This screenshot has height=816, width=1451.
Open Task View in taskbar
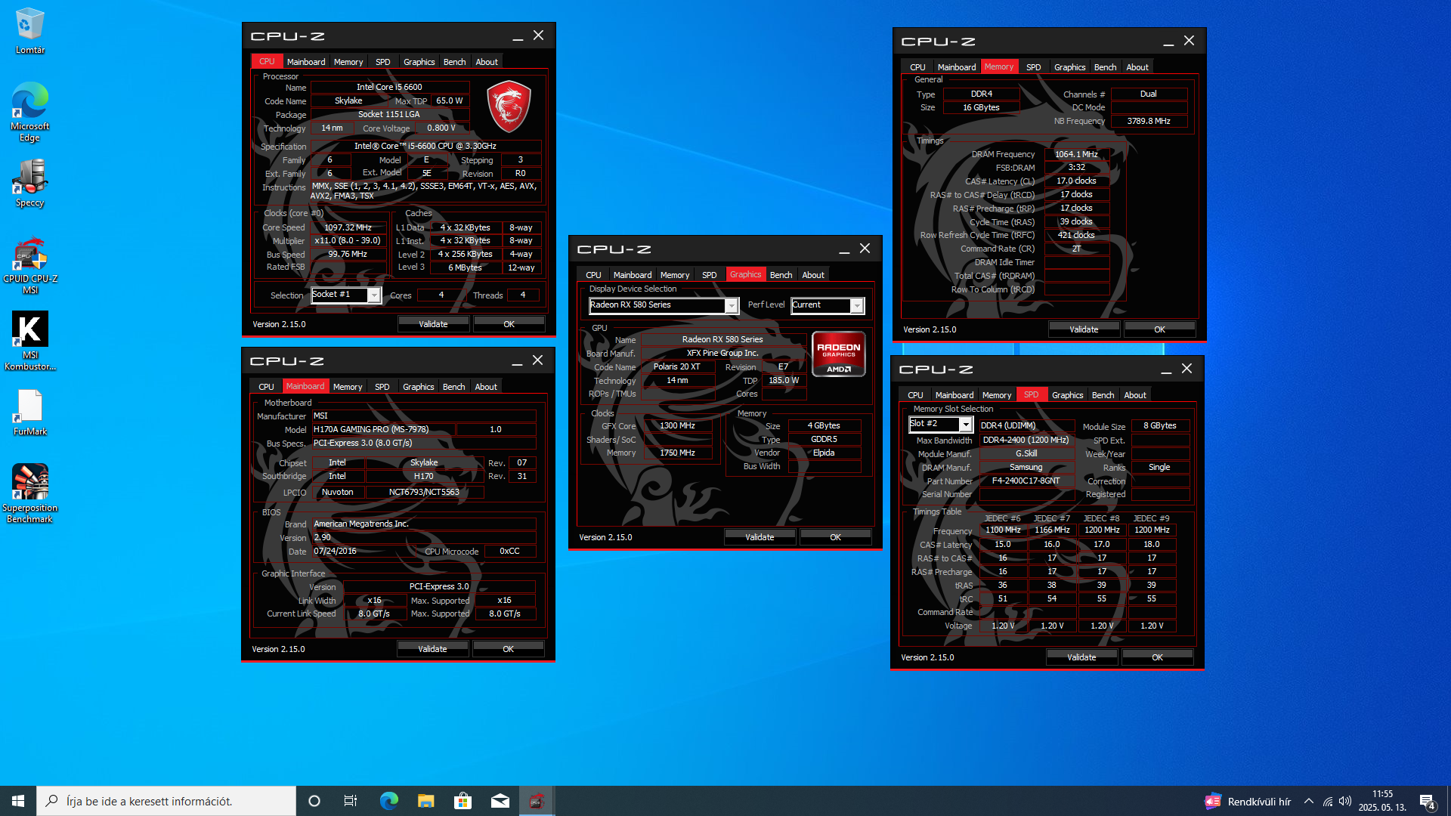(351, 801)
